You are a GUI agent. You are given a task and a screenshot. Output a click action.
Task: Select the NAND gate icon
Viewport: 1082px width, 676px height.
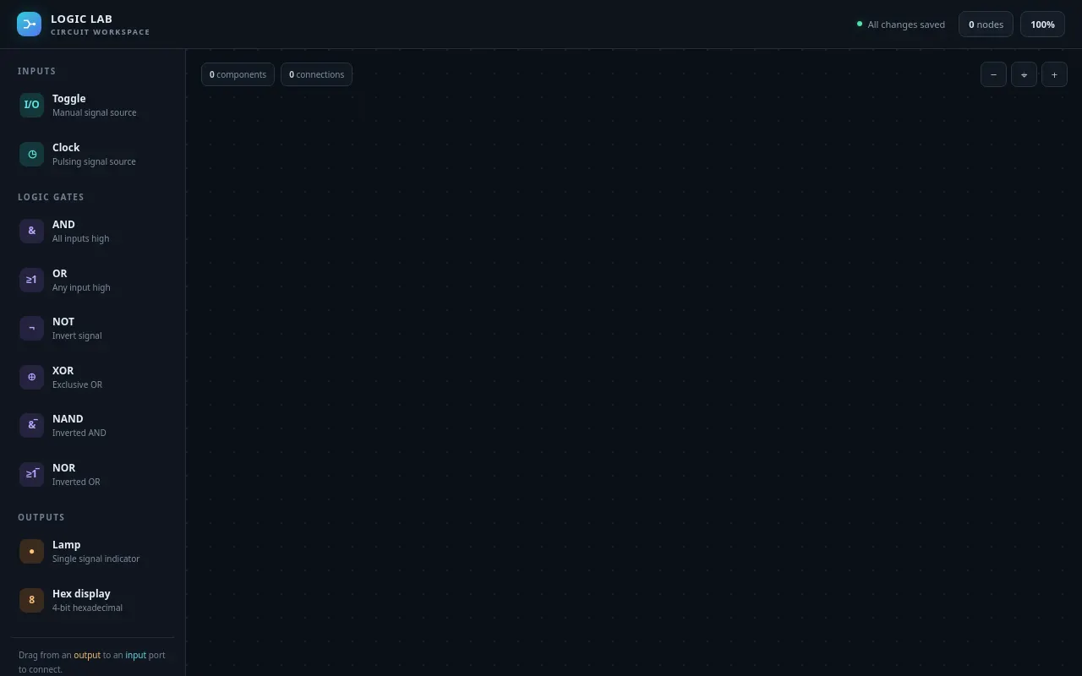coord(31,425)
